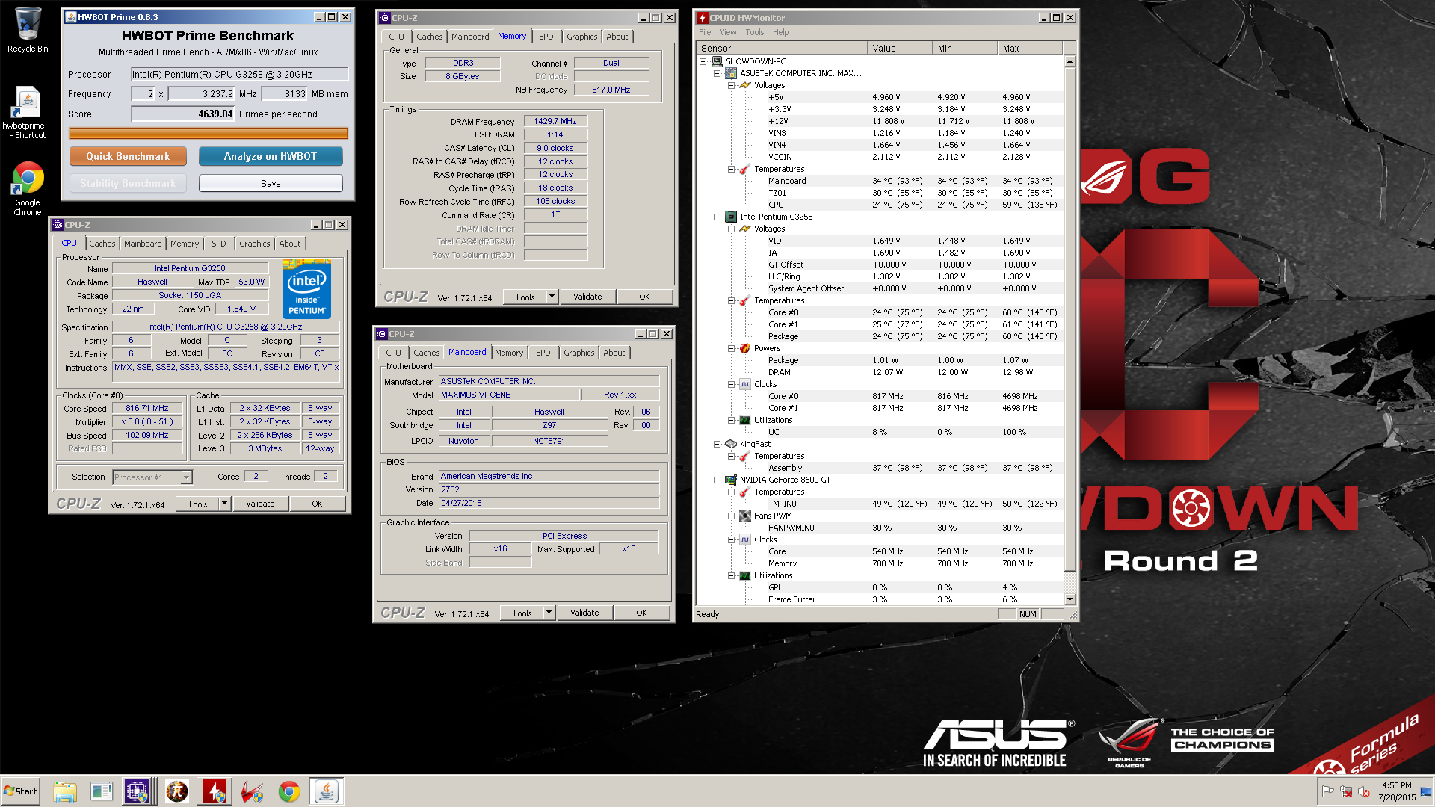
Task: Switch to SPD tab in CPU-Z Memory window
Action: point(546,37)
